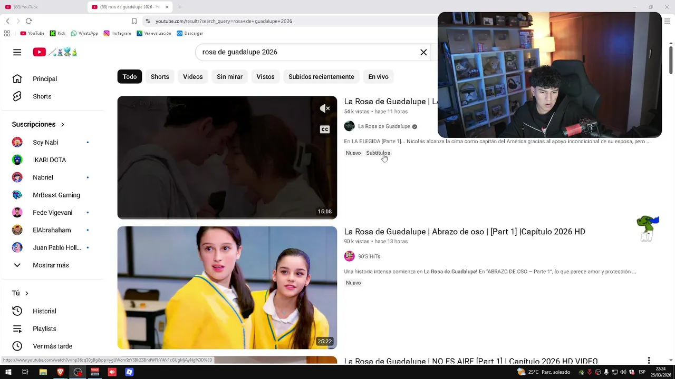675x379 pixels.
Task: Click the page vertical scrollbar
Action: point(671,61)
